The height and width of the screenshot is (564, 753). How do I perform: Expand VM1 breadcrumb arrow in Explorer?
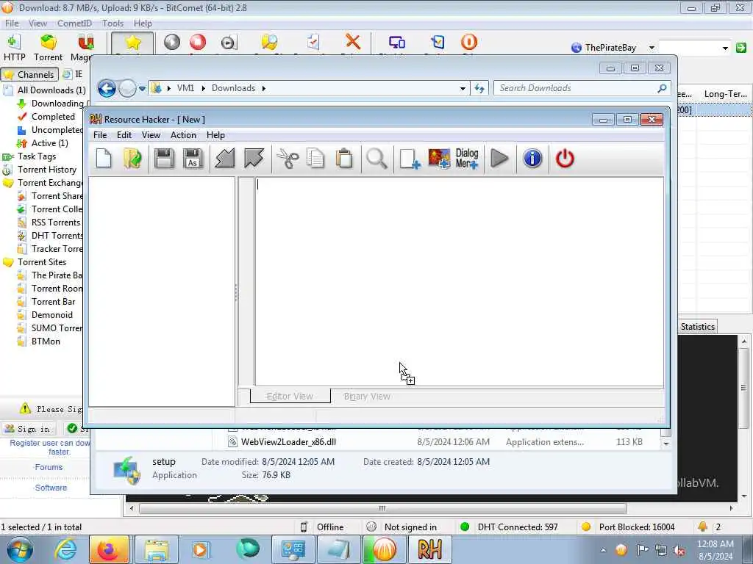204,88
